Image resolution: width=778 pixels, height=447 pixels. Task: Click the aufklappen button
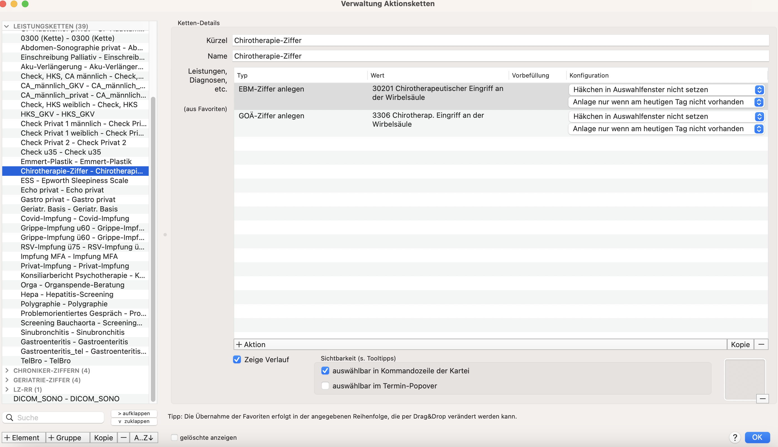pos(134,413)
